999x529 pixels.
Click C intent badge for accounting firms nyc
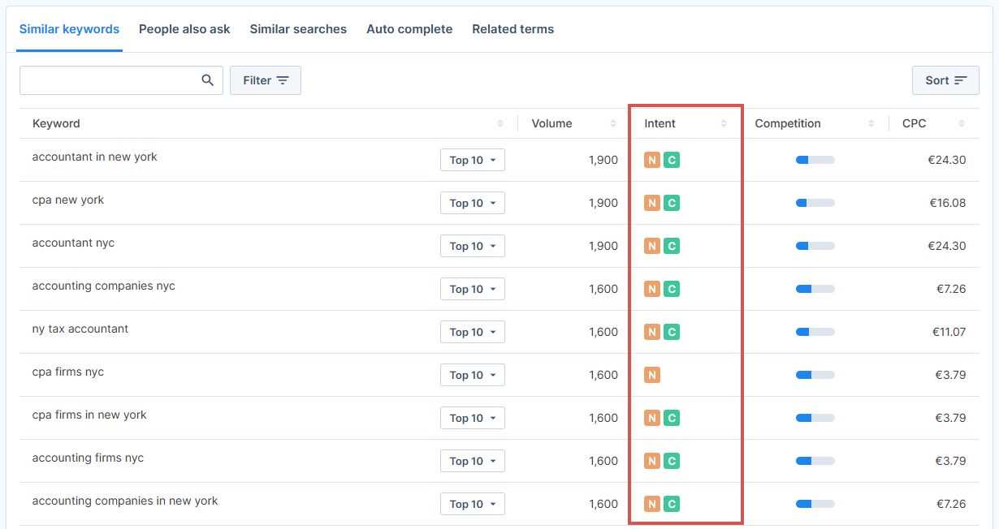click(672, 461)
